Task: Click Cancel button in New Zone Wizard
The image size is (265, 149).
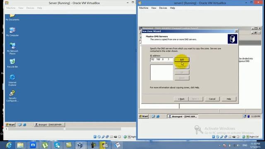Action: 212,99
